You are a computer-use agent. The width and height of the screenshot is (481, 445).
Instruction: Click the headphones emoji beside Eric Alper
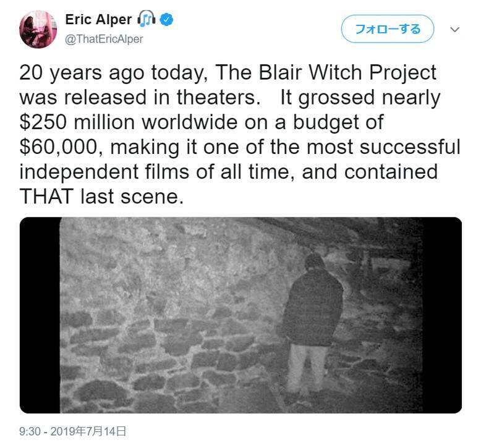(x=147, y=19)
